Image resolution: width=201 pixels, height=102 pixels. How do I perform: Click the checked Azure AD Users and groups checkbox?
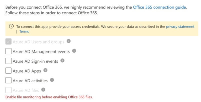pos(8,42)
